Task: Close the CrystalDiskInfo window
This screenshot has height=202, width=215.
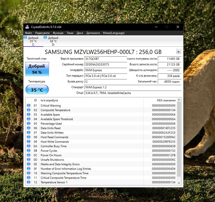Action: pos(178,27)
